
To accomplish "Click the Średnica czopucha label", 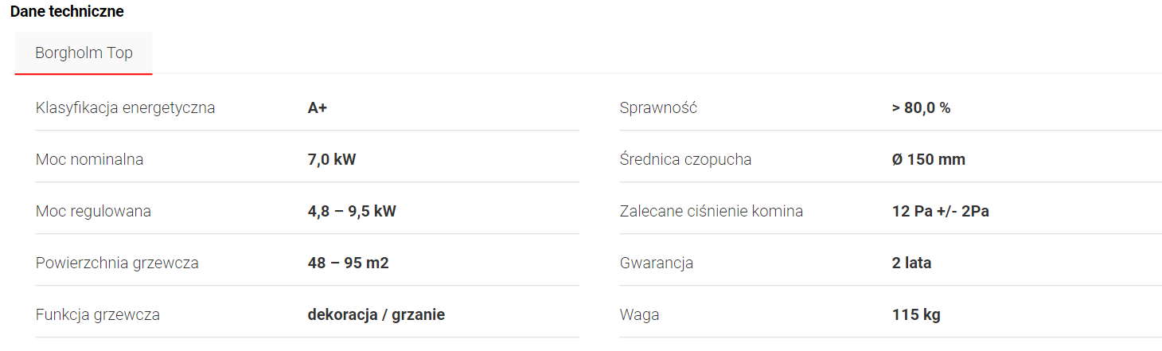I will click(685, 159).
